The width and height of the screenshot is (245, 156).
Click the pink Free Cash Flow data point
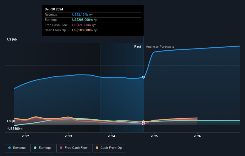pos(143,124)
